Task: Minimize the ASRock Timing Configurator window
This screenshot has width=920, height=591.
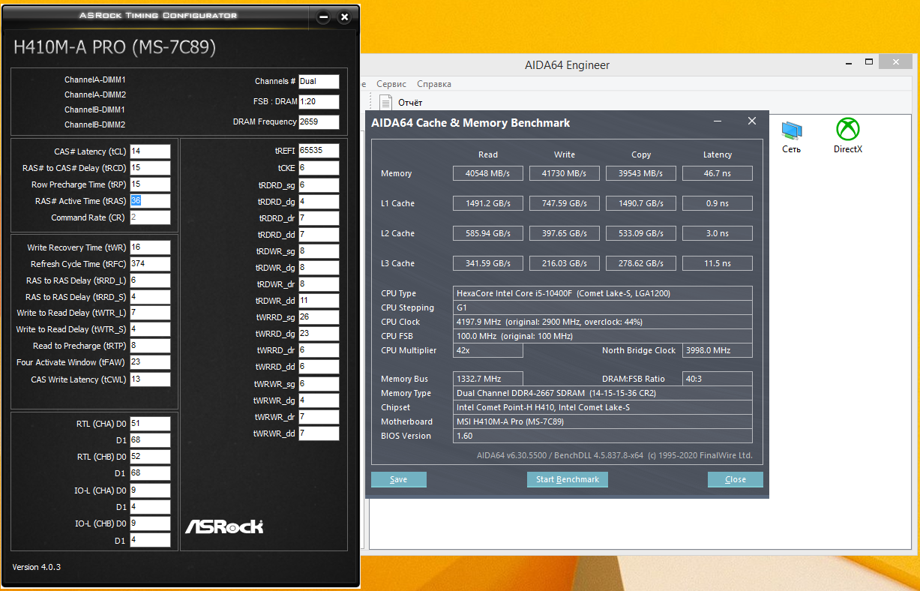Action: coord(323,16)
